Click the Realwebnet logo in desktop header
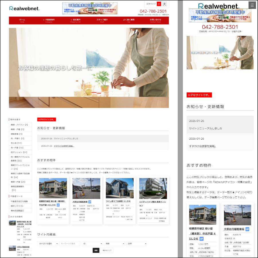This screenshot has height=258, width=258. click(24, 8)
